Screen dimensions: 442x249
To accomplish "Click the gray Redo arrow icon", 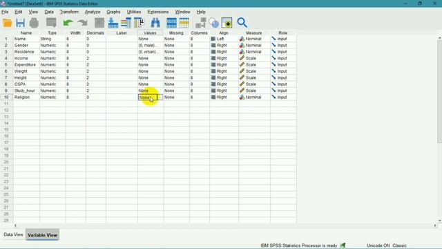I will (82, 23).
